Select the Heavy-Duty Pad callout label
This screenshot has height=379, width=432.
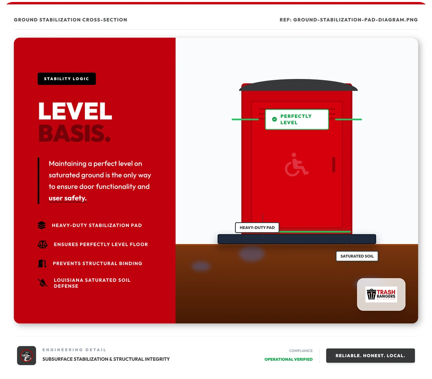257,228
